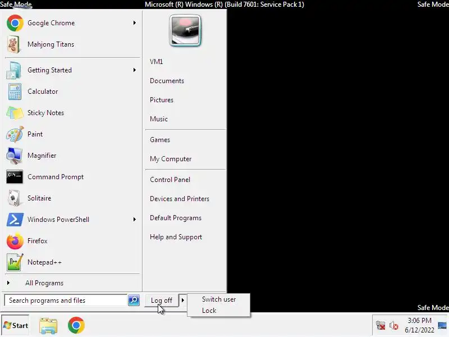The image size is (449, 337).
Task: Click the arrow beside Log off
Action: pos(183,300)
